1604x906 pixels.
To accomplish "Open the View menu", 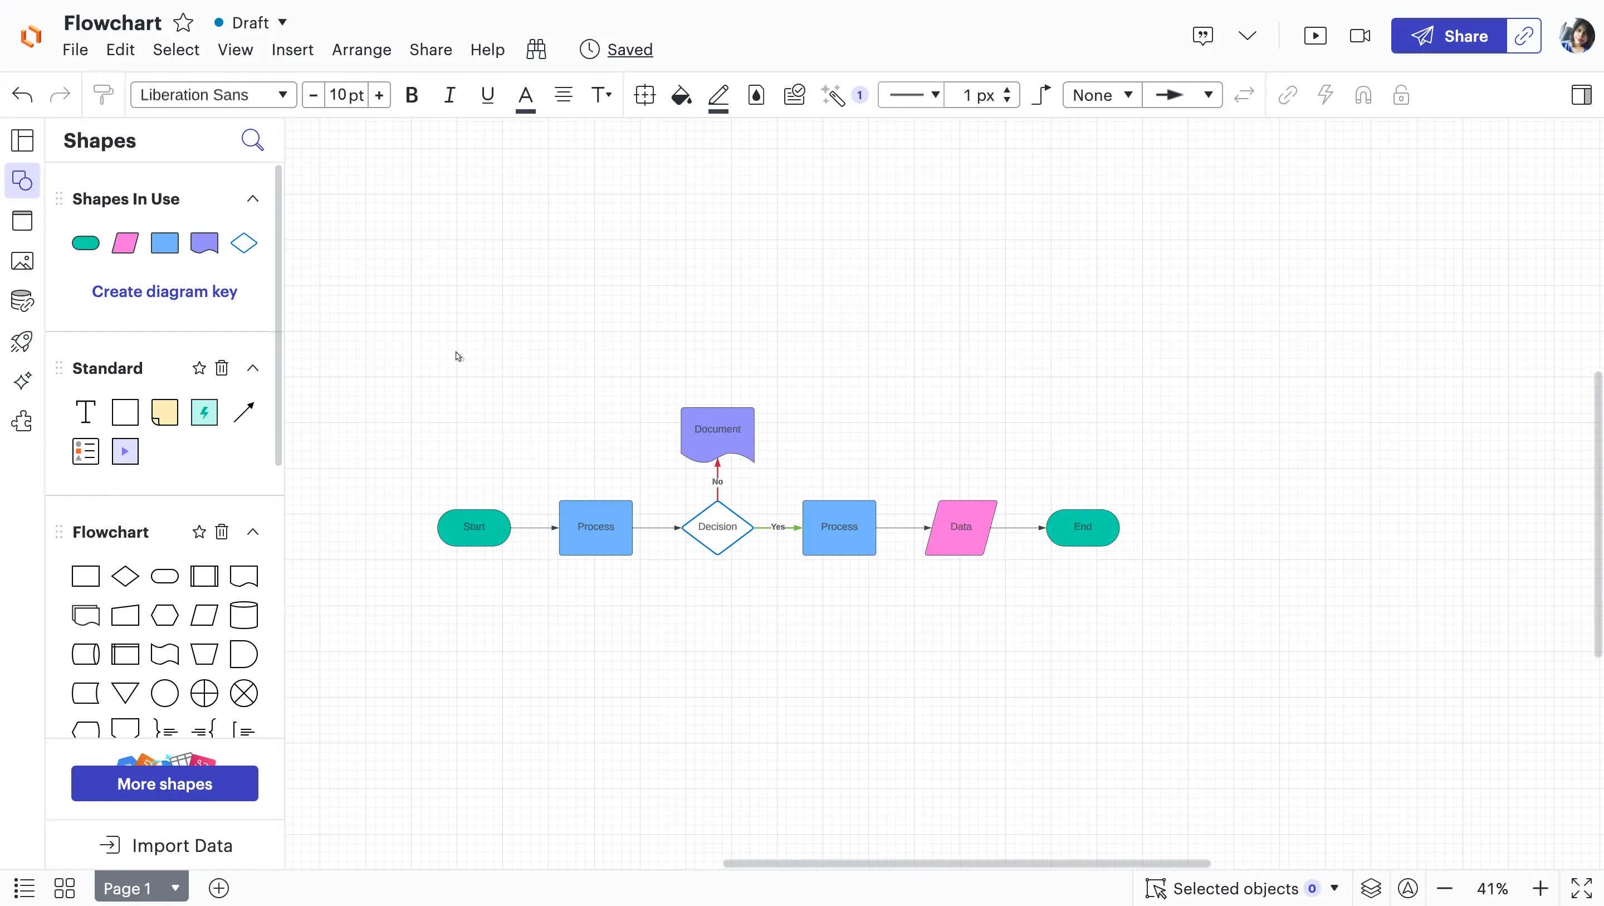I will click(x=234, y=50).
